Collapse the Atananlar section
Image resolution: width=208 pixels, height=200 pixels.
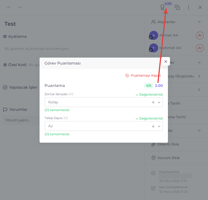199,22
